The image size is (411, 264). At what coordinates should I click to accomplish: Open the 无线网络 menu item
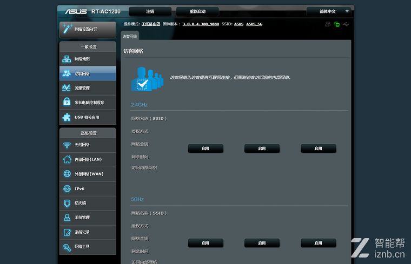(x=88, y=145)
